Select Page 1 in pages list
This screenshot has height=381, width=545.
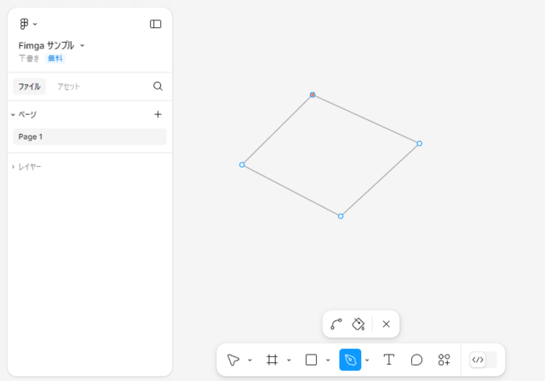click(x=89, y=136)
